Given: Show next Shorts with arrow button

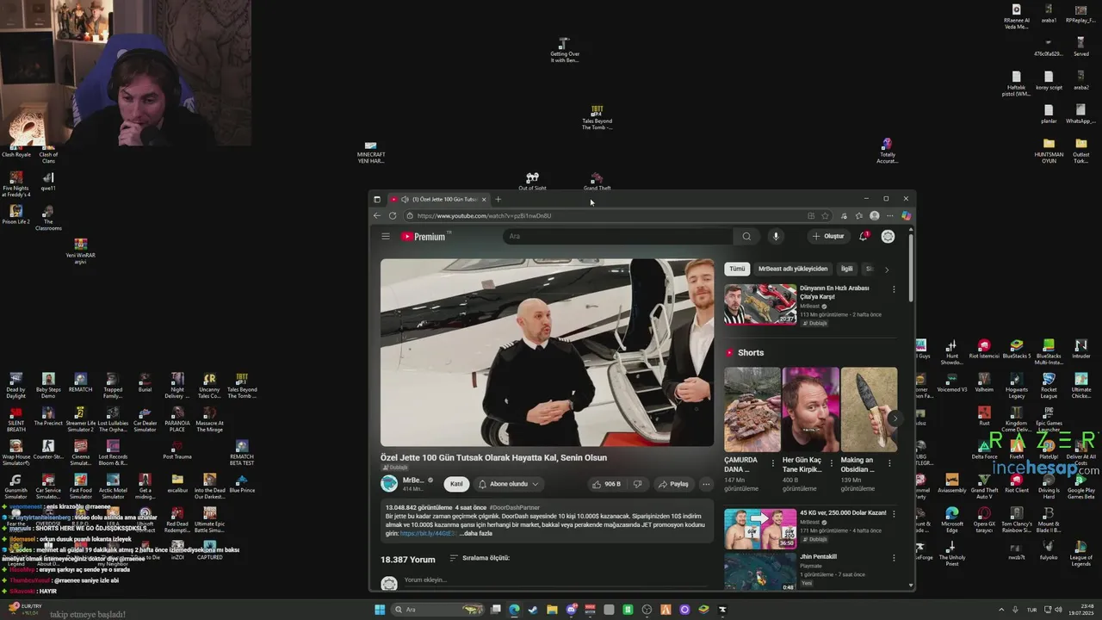Looking at the screenshot, I should coord(895,418).
